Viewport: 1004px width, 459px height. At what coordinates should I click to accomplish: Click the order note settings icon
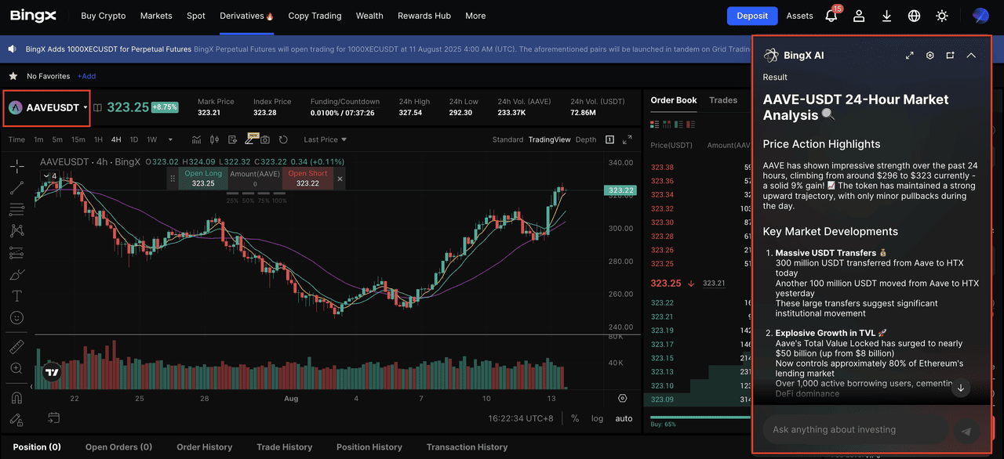tap(232, 139)
